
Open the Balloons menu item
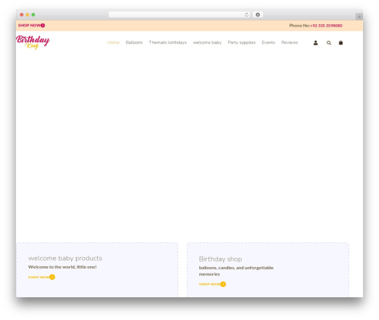coord(134,42)
